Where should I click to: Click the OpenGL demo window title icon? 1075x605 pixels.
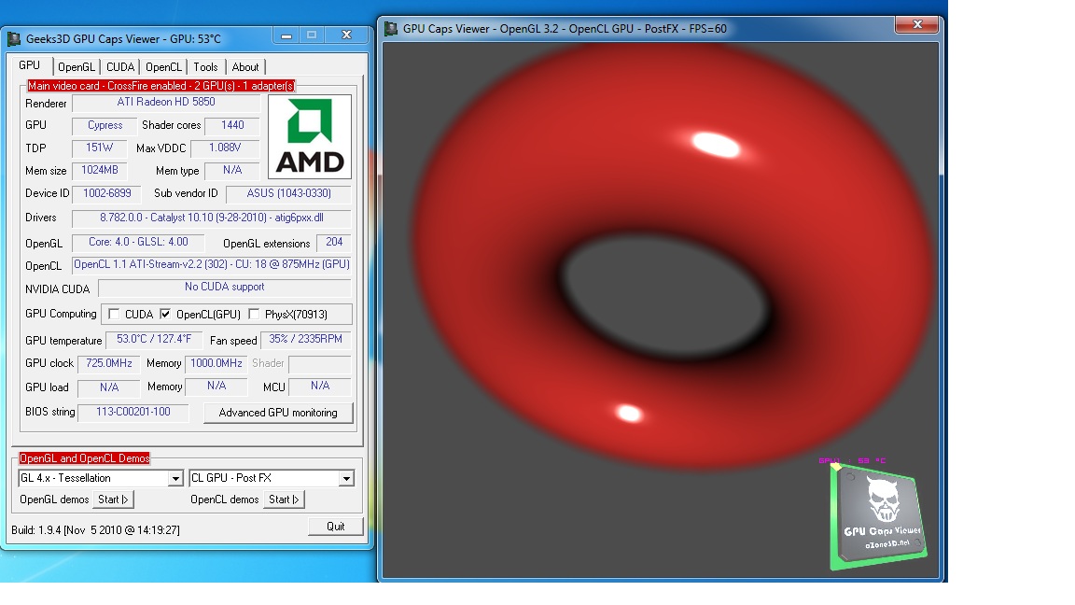click(x=391, y=29)
